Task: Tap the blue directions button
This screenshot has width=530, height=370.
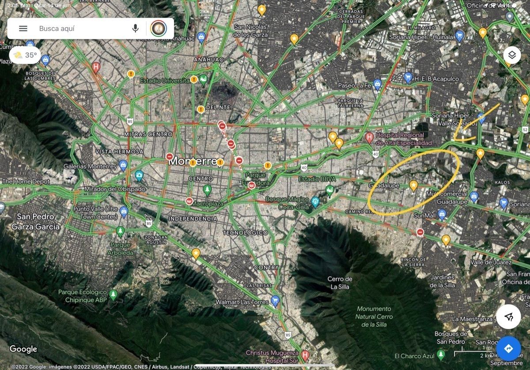Action: pyautogui.click(x=508, y=349)
